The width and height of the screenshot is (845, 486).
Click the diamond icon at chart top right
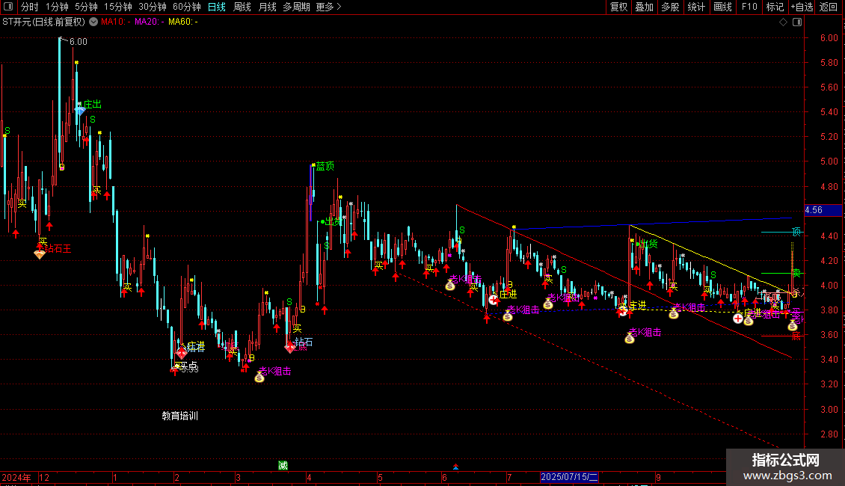(783, 22)
